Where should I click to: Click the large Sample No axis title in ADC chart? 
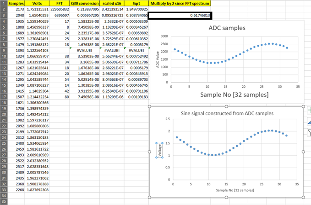234,95
